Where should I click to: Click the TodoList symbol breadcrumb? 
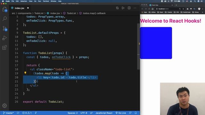pos(70,13)
